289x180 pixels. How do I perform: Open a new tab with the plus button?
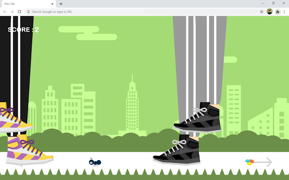pyautogui.click(x=61, y=4)
